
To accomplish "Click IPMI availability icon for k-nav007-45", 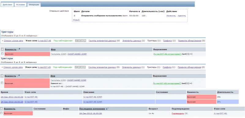I will [x=85, y=67].
